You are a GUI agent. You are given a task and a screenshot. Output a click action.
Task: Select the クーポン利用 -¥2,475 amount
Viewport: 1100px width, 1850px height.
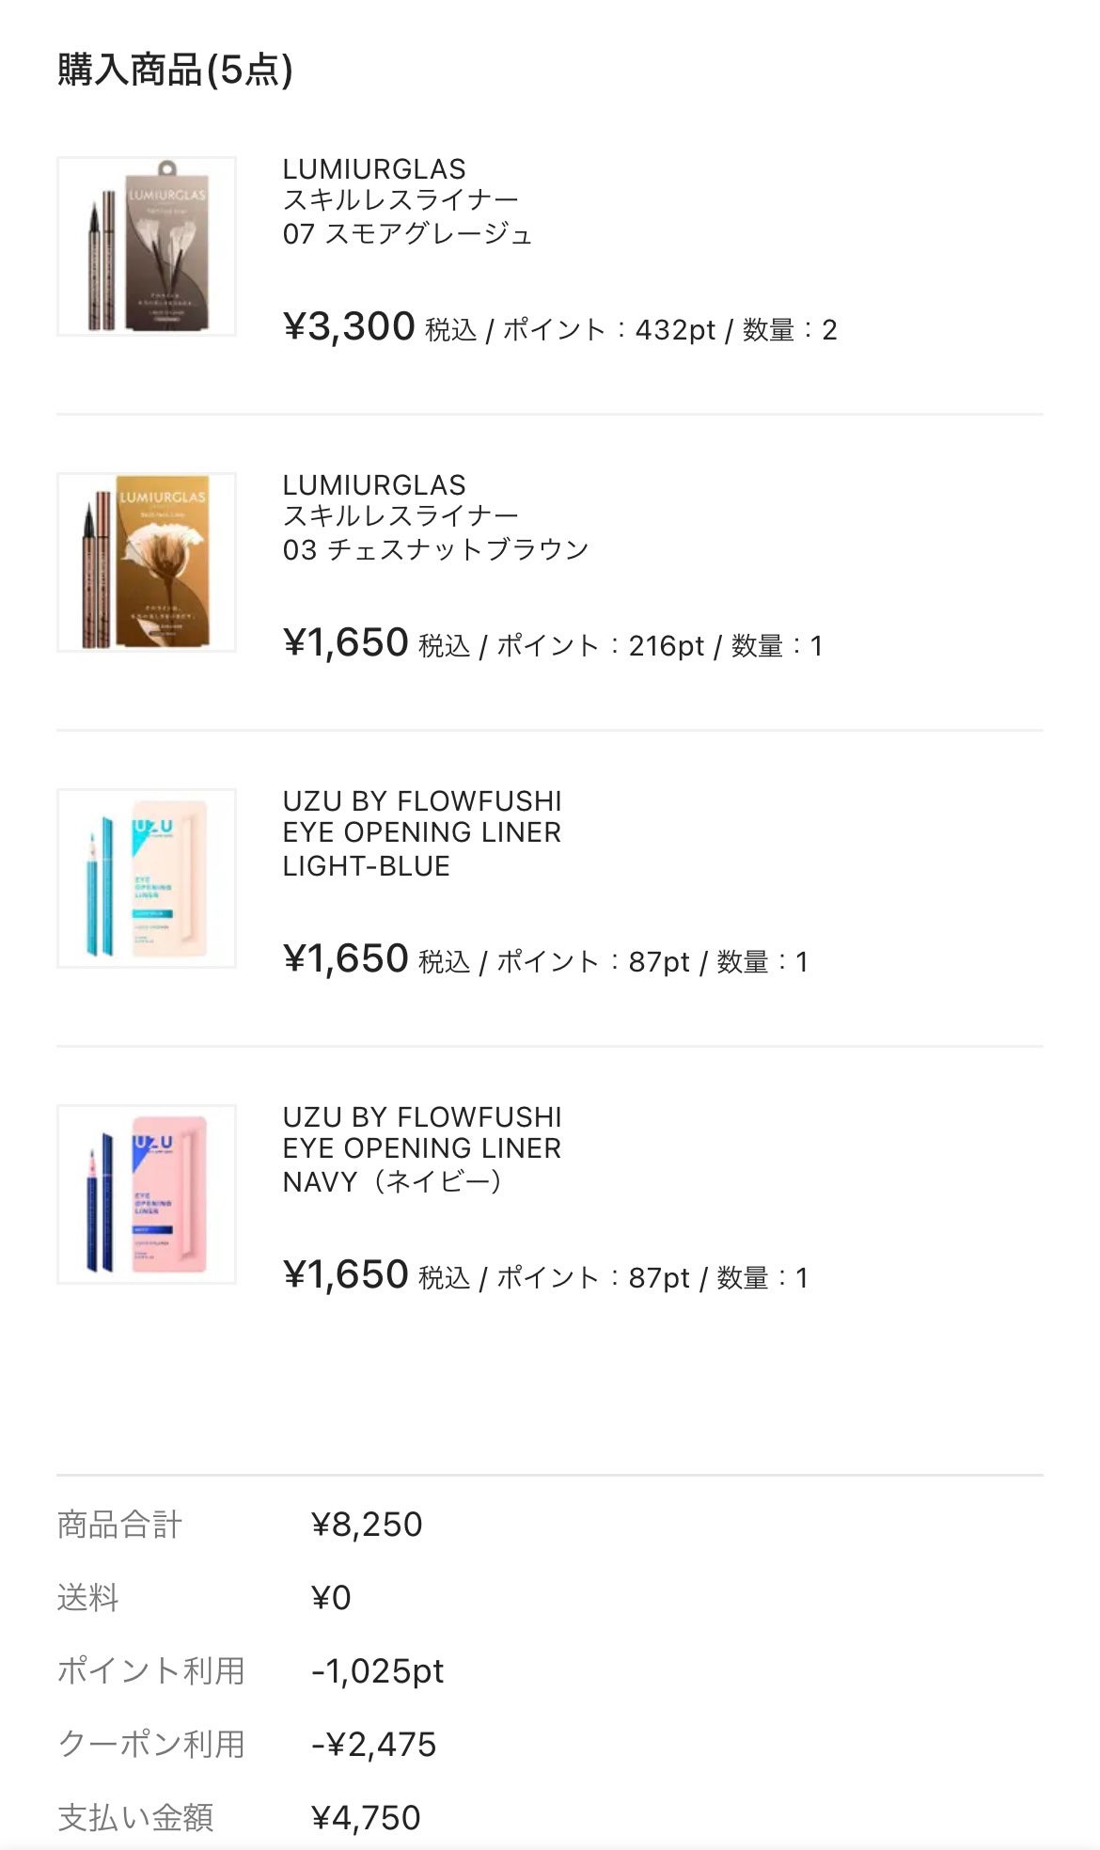tap(374, 1745)
